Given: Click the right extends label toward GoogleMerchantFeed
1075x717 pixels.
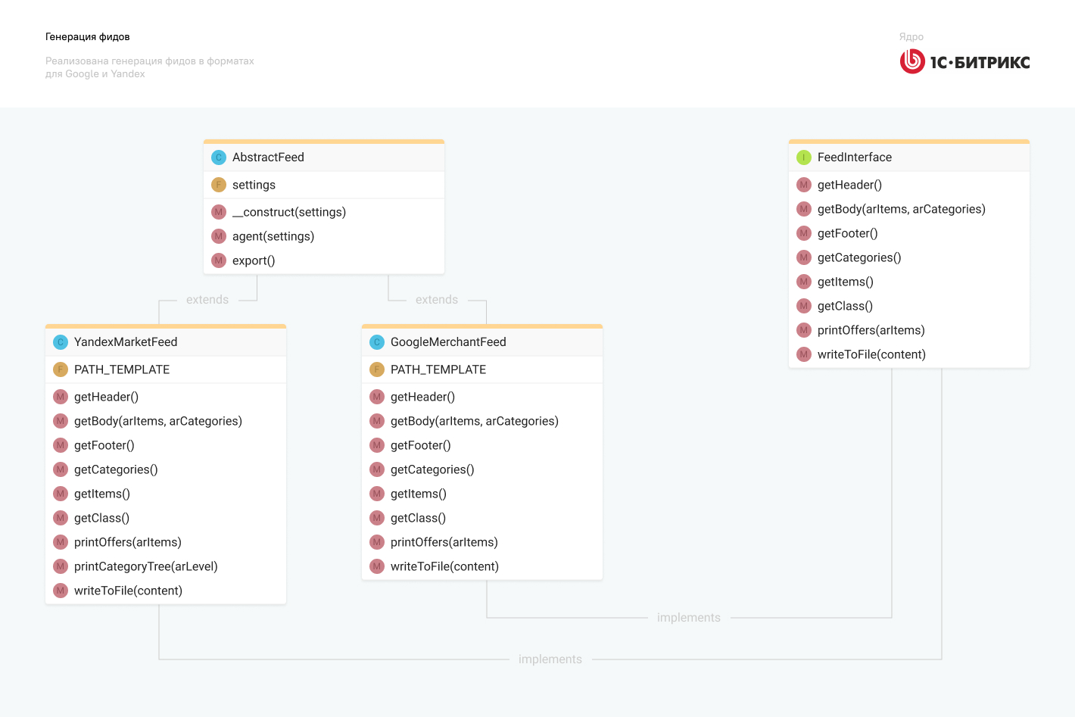Looking at the screenshot, I should pyautogui.click(x=437, y=300).
